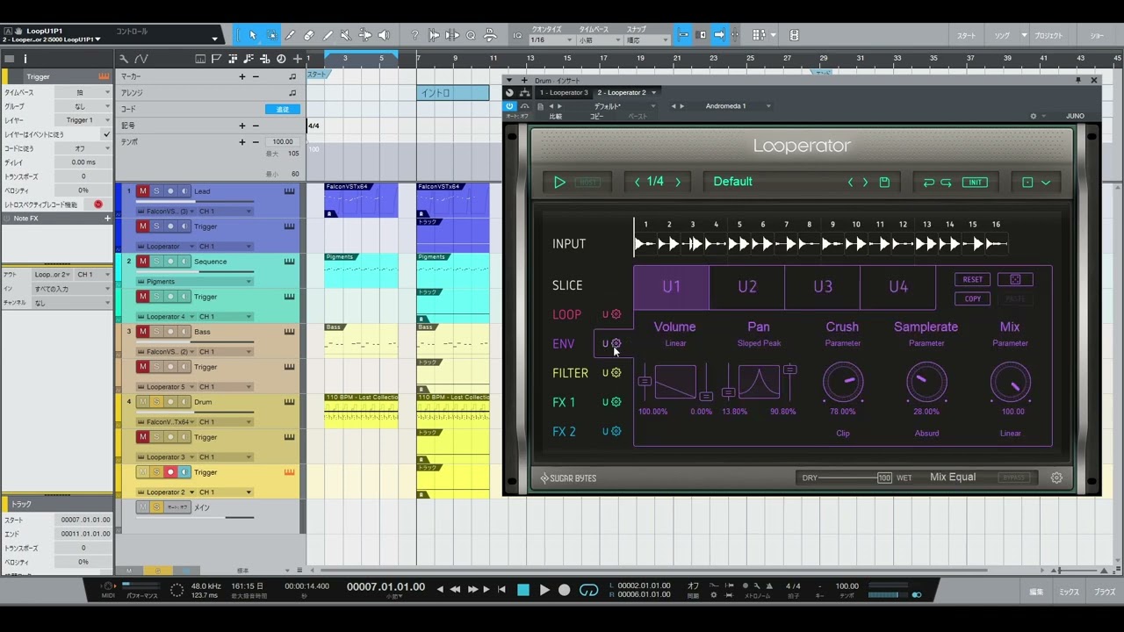
Task: Mute the Sequence track
Action: coord(142,262)
